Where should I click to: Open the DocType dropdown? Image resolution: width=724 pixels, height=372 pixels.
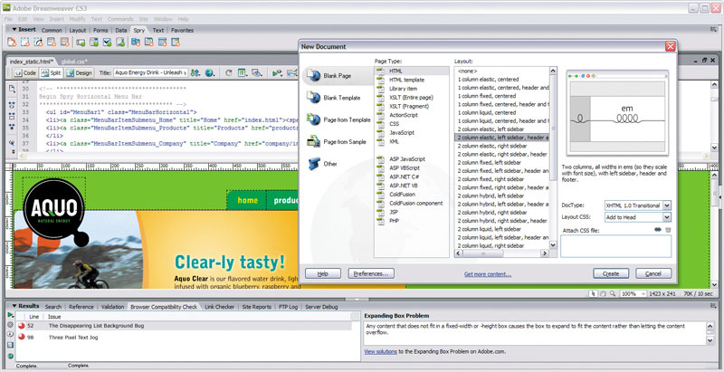(667, 206)
